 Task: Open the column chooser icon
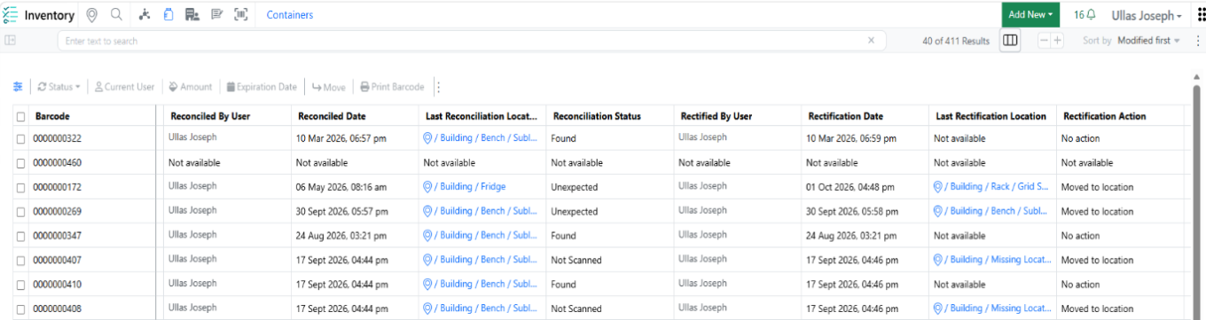point(1009,41)
